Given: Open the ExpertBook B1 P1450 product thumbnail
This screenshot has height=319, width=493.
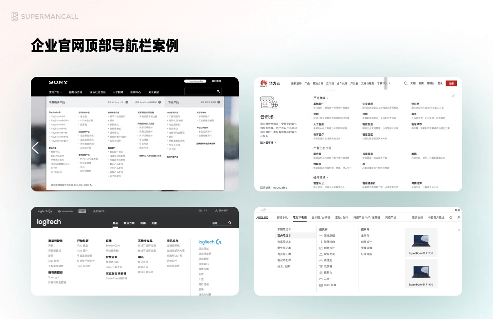Looking at the screenshot, I should click(x=421, y=274).
